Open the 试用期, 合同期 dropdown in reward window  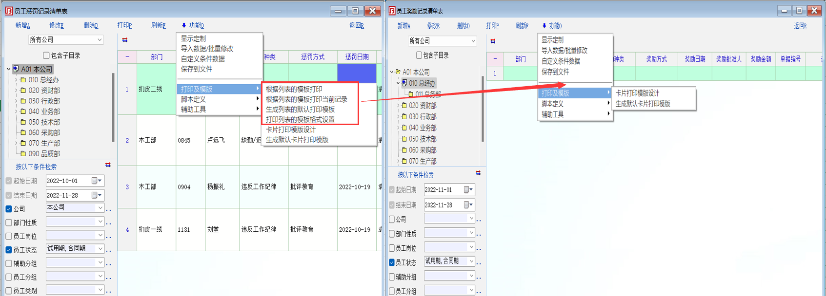click(x=471, y=261)
